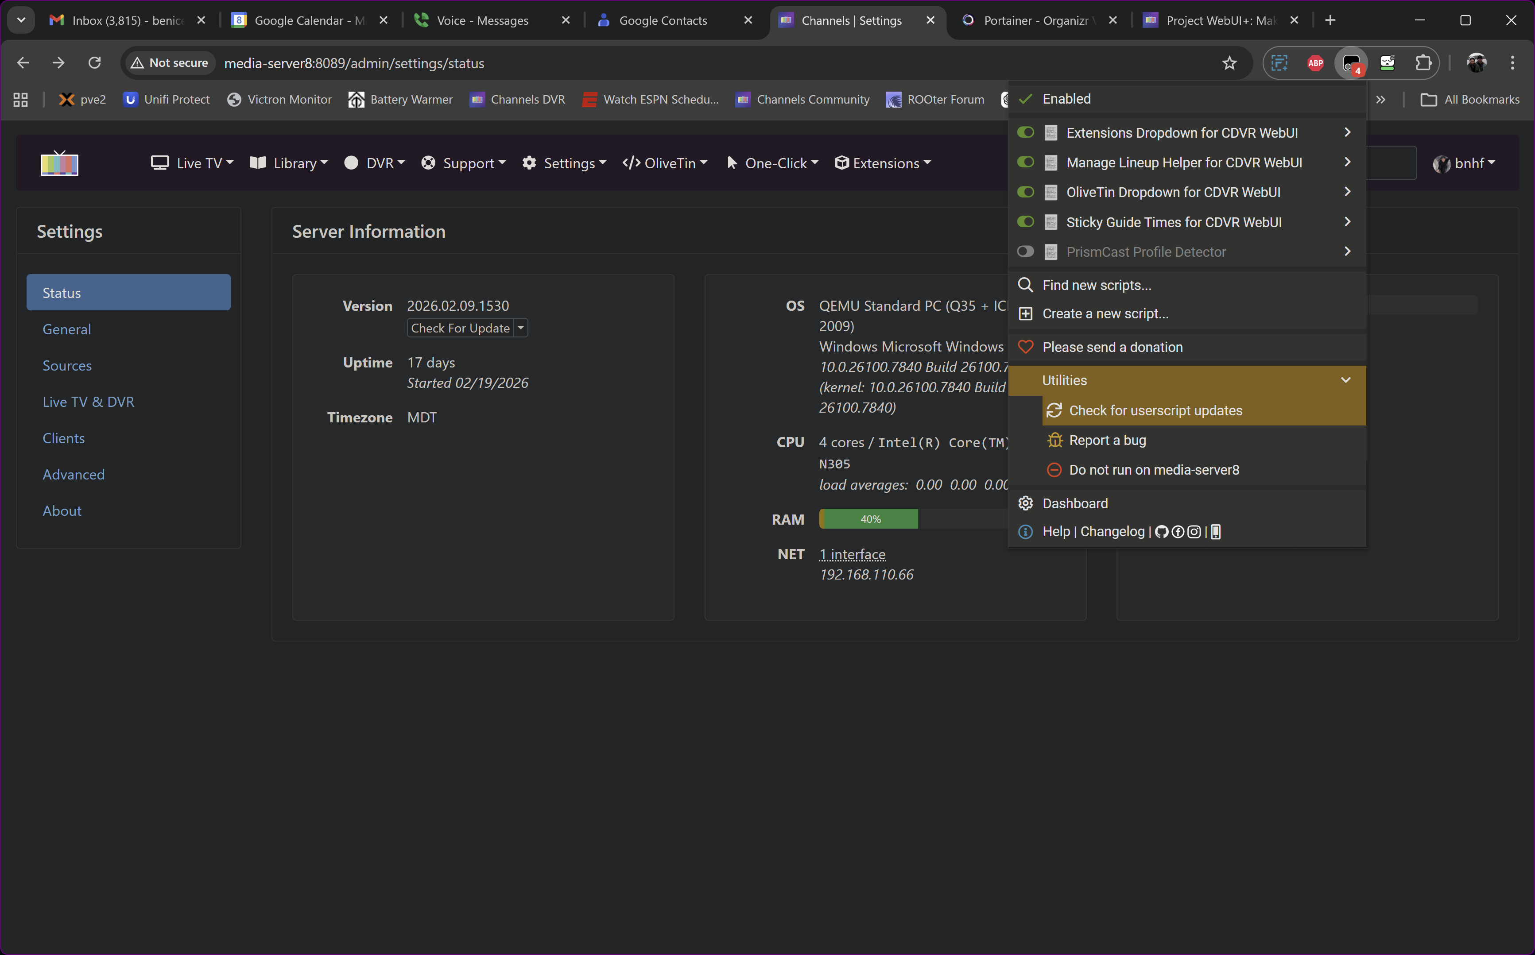This screenshot has width=1535, height=955.
Task: Click the RAM 40% usage bar
Action: click(x=870, y=519)
